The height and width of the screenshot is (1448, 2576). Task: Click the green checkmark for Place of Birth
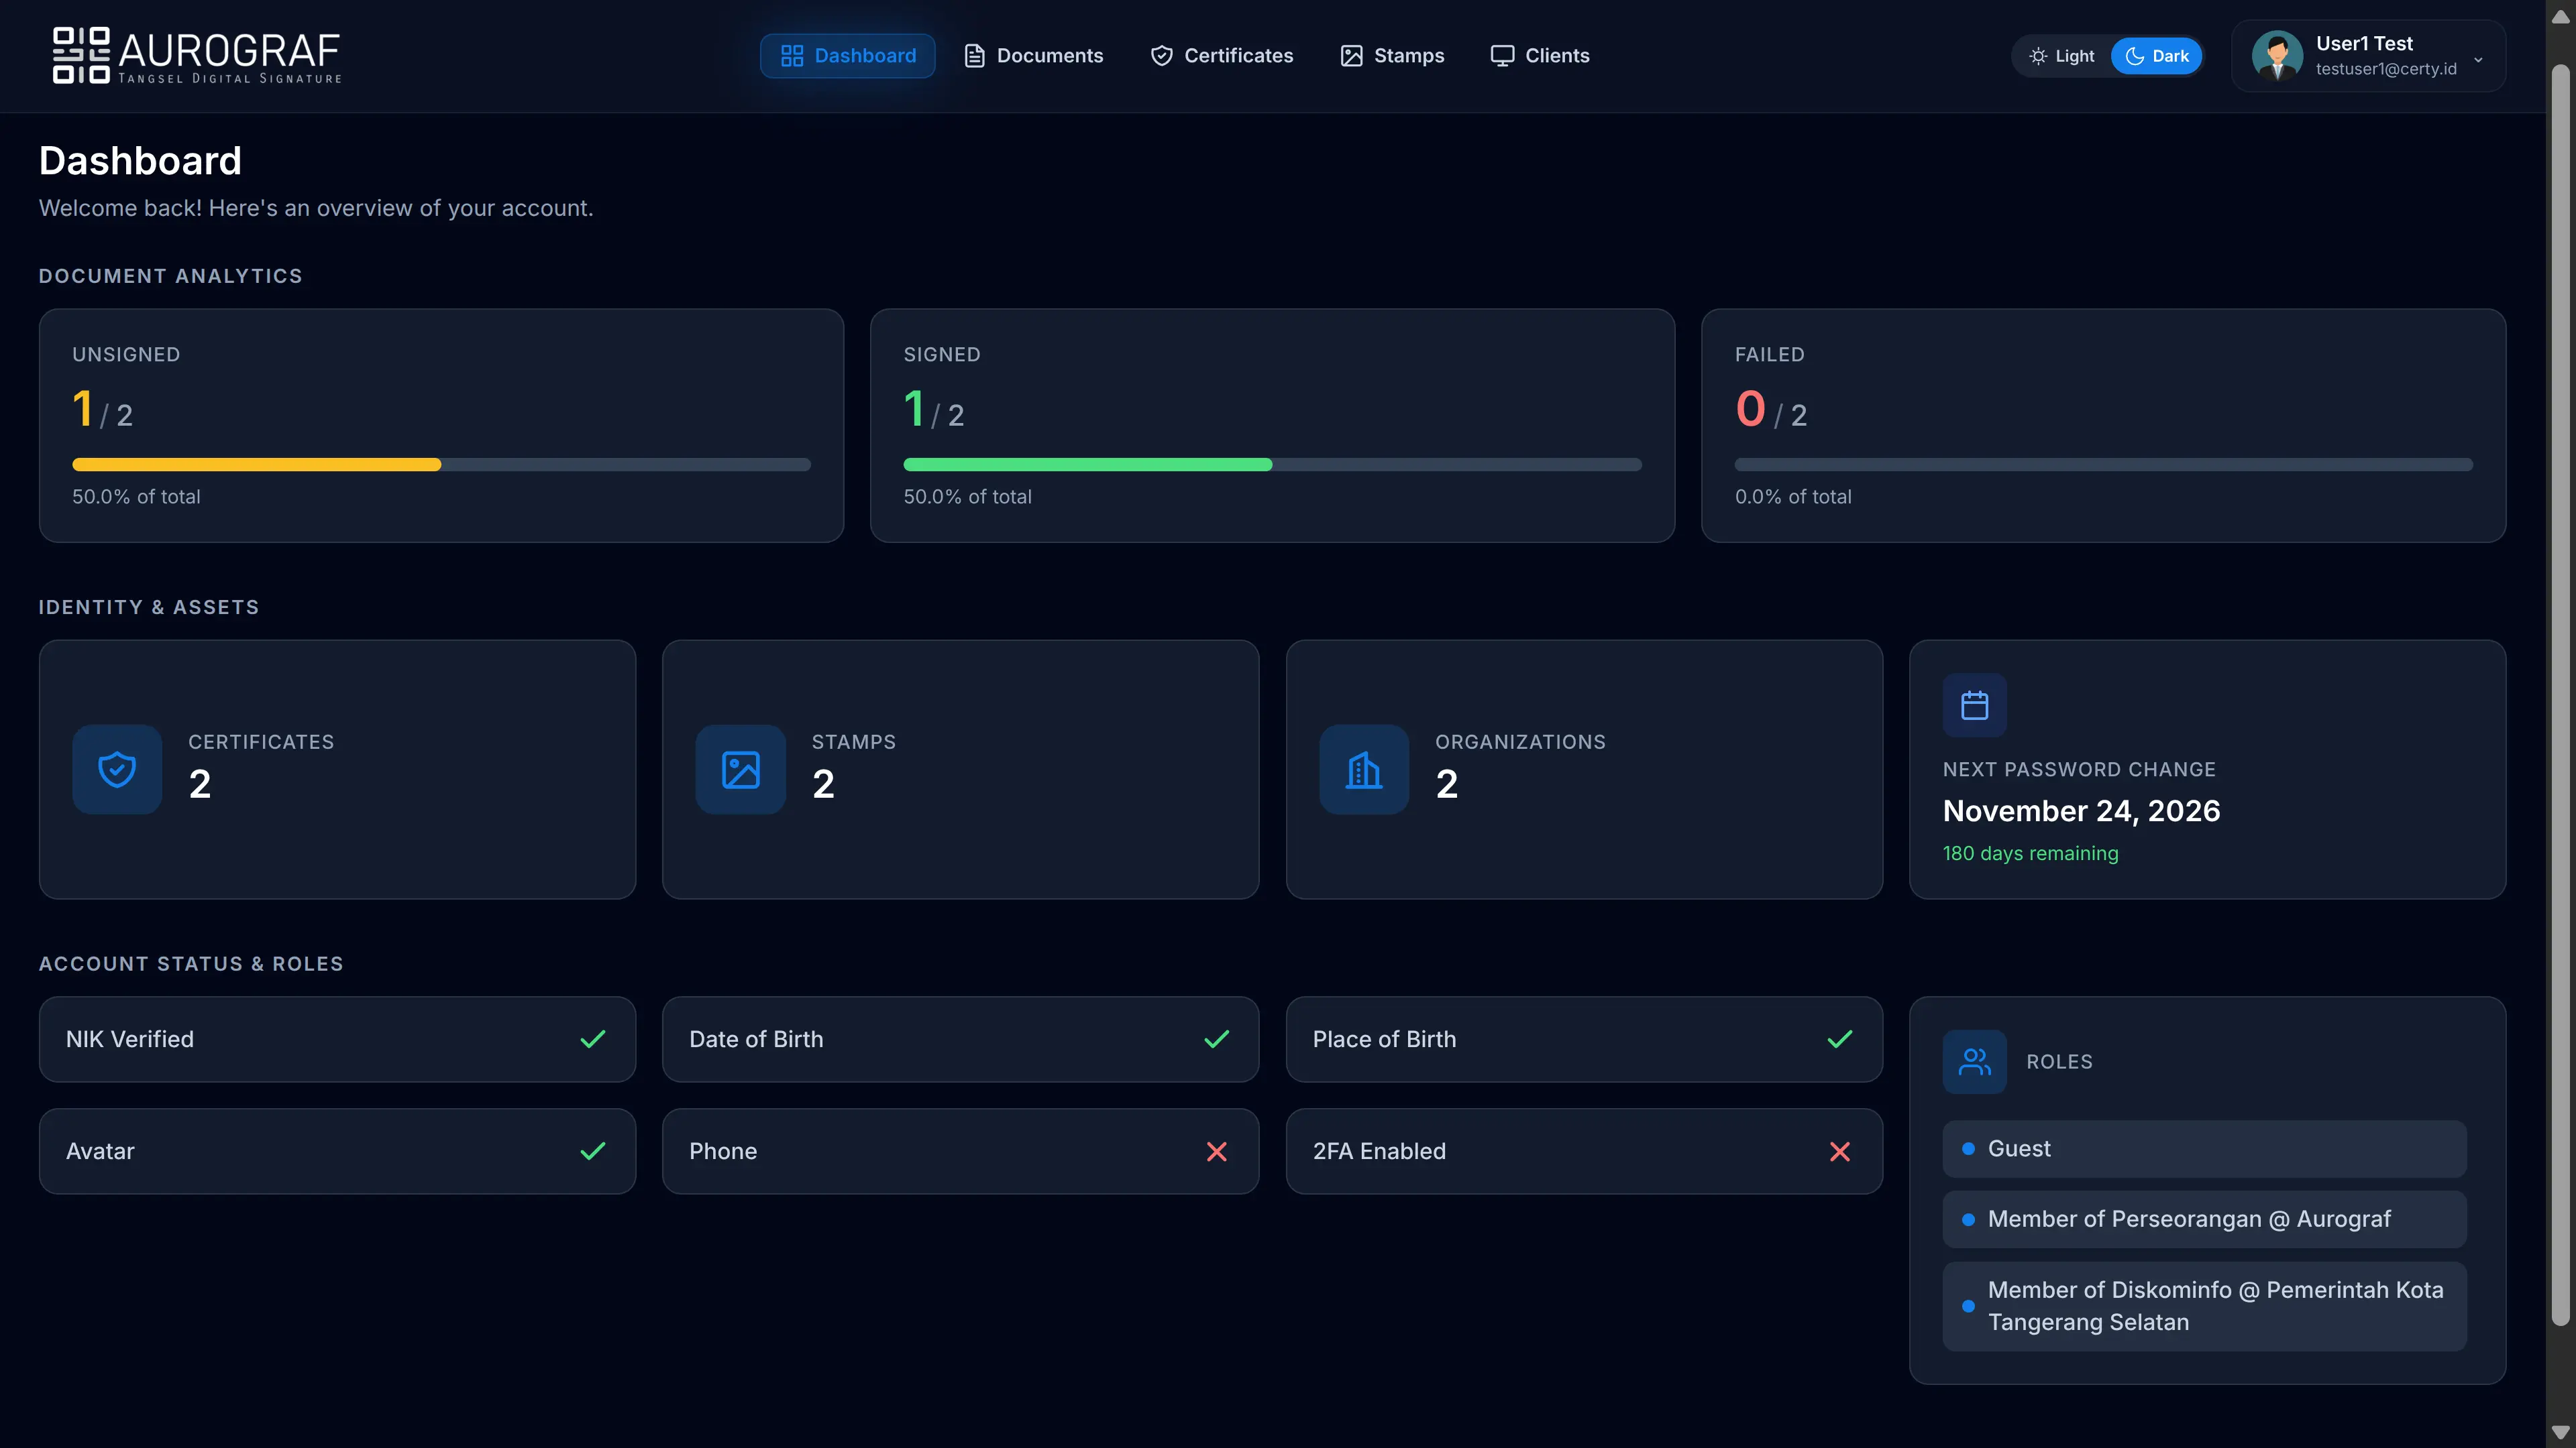click(1840, 1039)
